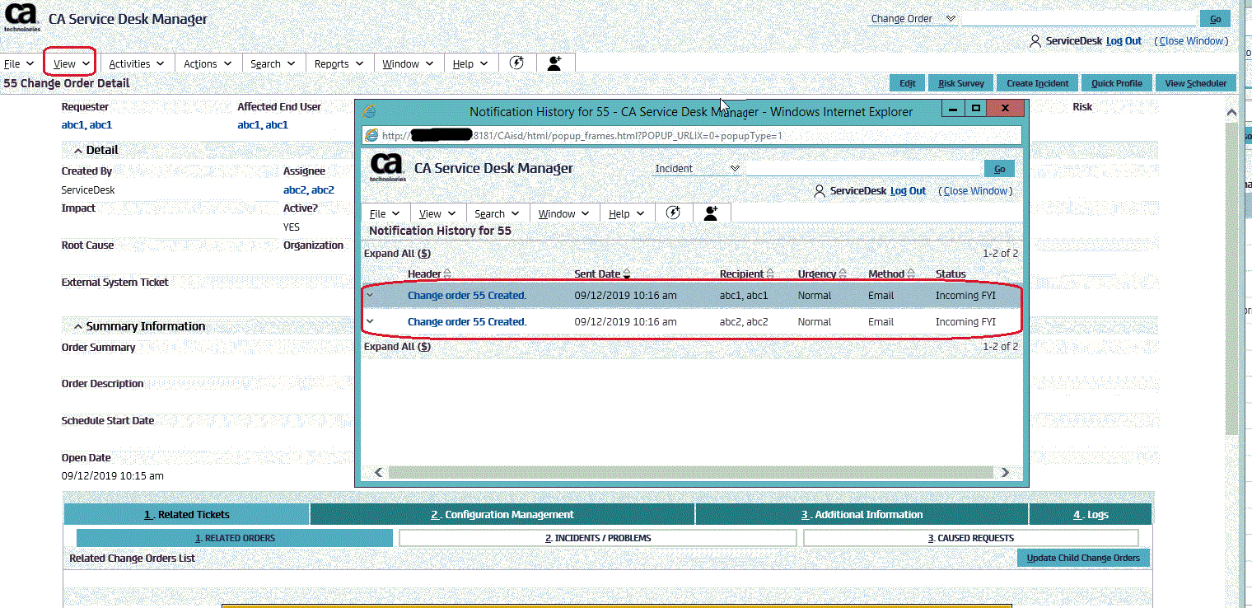Click the Risk Survey button
The image size is (1252, 608).
[961, 83]
